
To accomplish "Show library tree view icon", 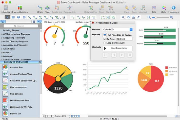I will point(3,21).
